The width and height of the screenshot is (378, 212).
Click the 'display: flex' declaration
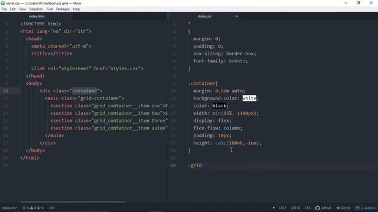[x=212, y=121]
